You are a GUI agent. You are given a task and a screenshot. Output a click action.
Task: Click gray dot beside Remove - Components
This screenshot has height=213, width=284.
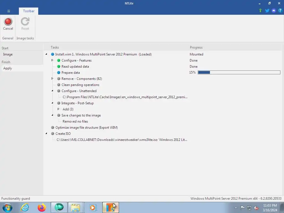click(59, 78)
